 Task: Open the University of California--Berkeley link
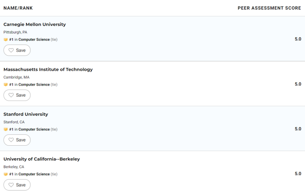pos(42,159)
